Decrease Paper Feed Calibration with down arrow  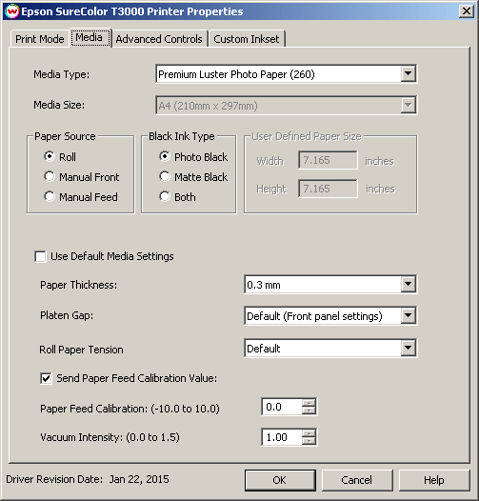point(309,411)
